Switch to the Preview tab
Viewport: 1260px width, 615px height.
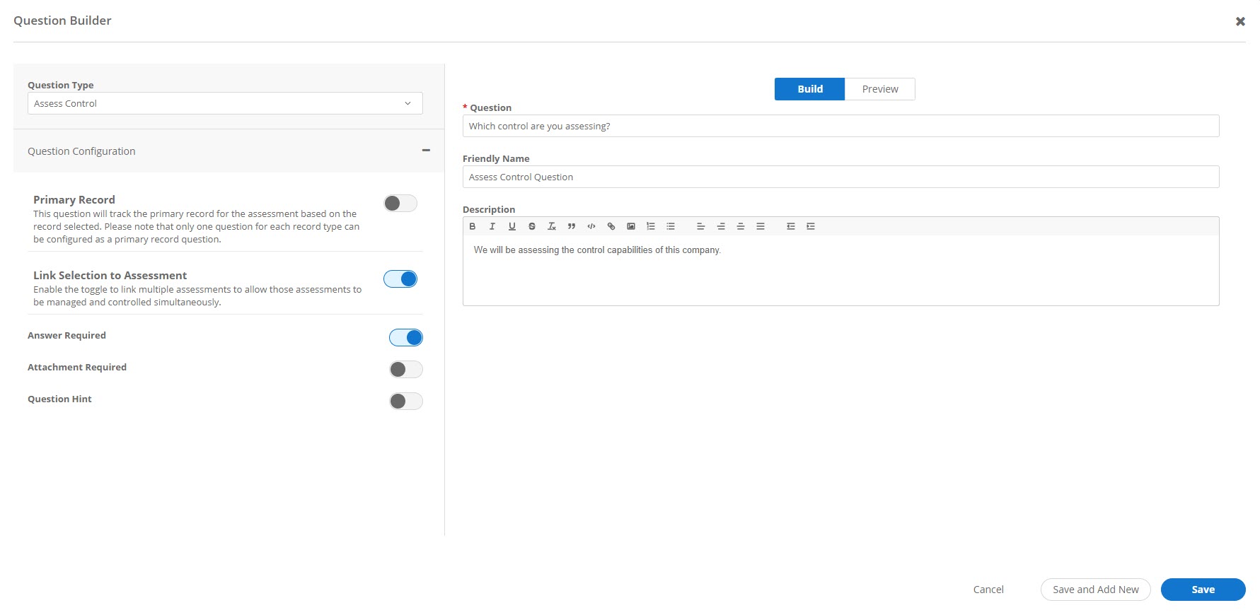click(879, 89)
